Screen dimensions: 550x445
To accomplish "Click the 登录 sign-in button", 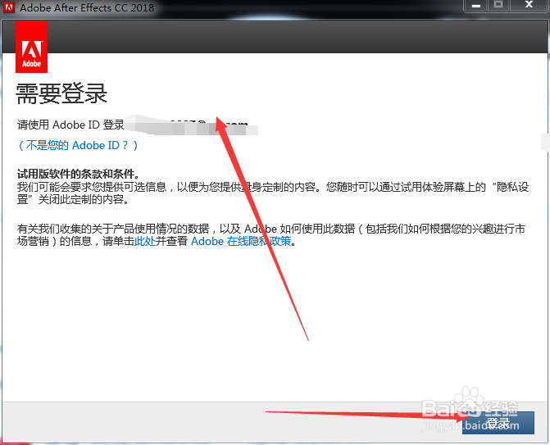I will [x=498, y=423].
